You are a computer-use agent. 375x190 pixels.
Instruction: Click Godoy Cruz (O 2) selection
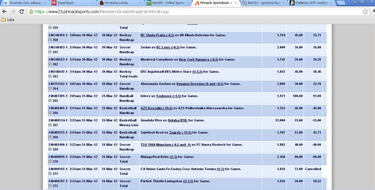click(220, 169)
